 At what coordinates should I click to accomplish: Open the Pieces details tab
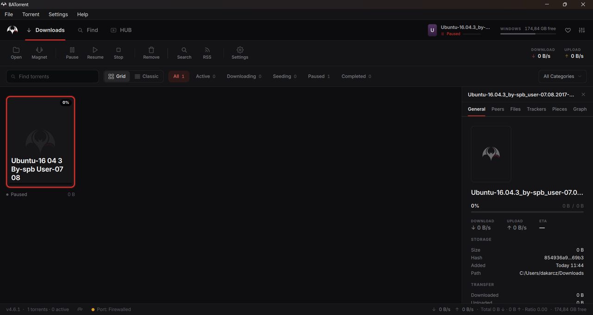(559, 109)
